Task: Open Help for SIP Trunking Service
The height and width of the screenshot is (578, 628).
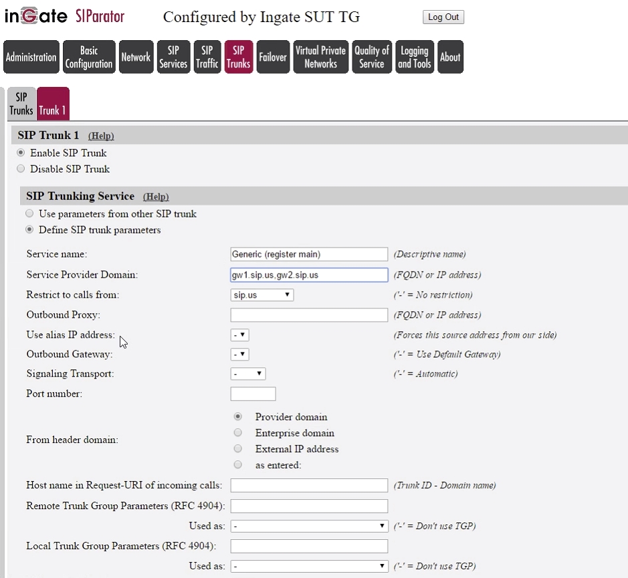Action: coord(156,197)
